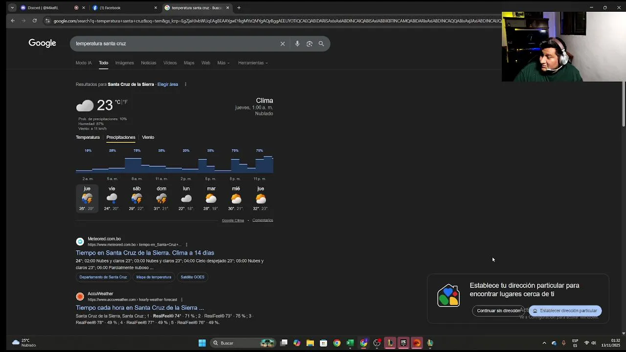This screenshot has height=352, width=626.
Task: Select the Precipitaciones chart tab
Action: (x=121, y=137)
